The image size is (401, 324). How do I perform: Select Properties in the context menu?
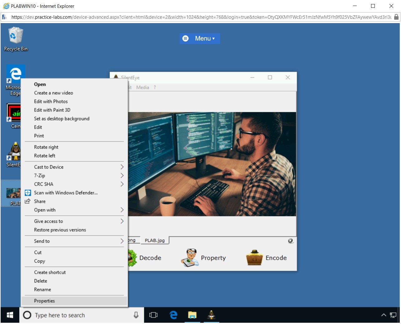pos(45,301)
